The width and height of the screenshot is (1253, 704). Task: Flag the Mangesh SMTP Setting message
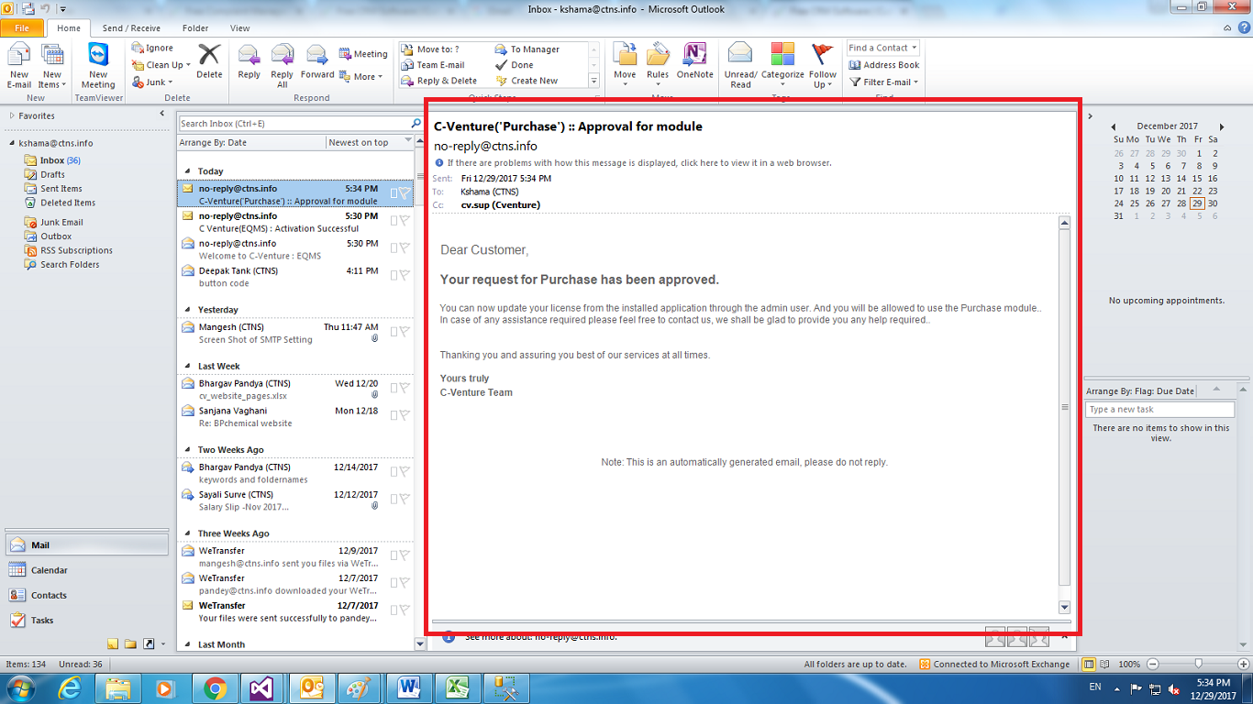click(405, 332)
